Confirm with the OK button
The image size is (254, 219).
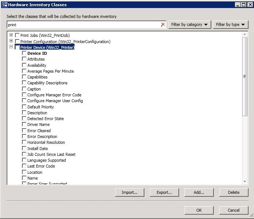click(199, 210)
